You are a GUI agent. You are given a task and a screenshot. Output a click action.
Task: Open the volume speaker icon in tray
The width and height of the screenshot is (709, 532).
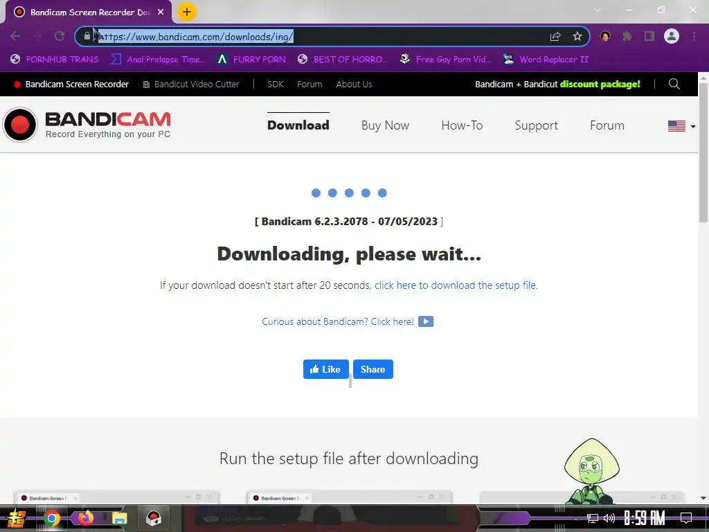[x=609, y=518]
